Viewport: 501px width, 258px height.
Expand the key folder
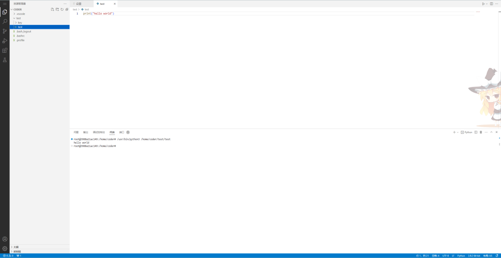tap(20, 22)
